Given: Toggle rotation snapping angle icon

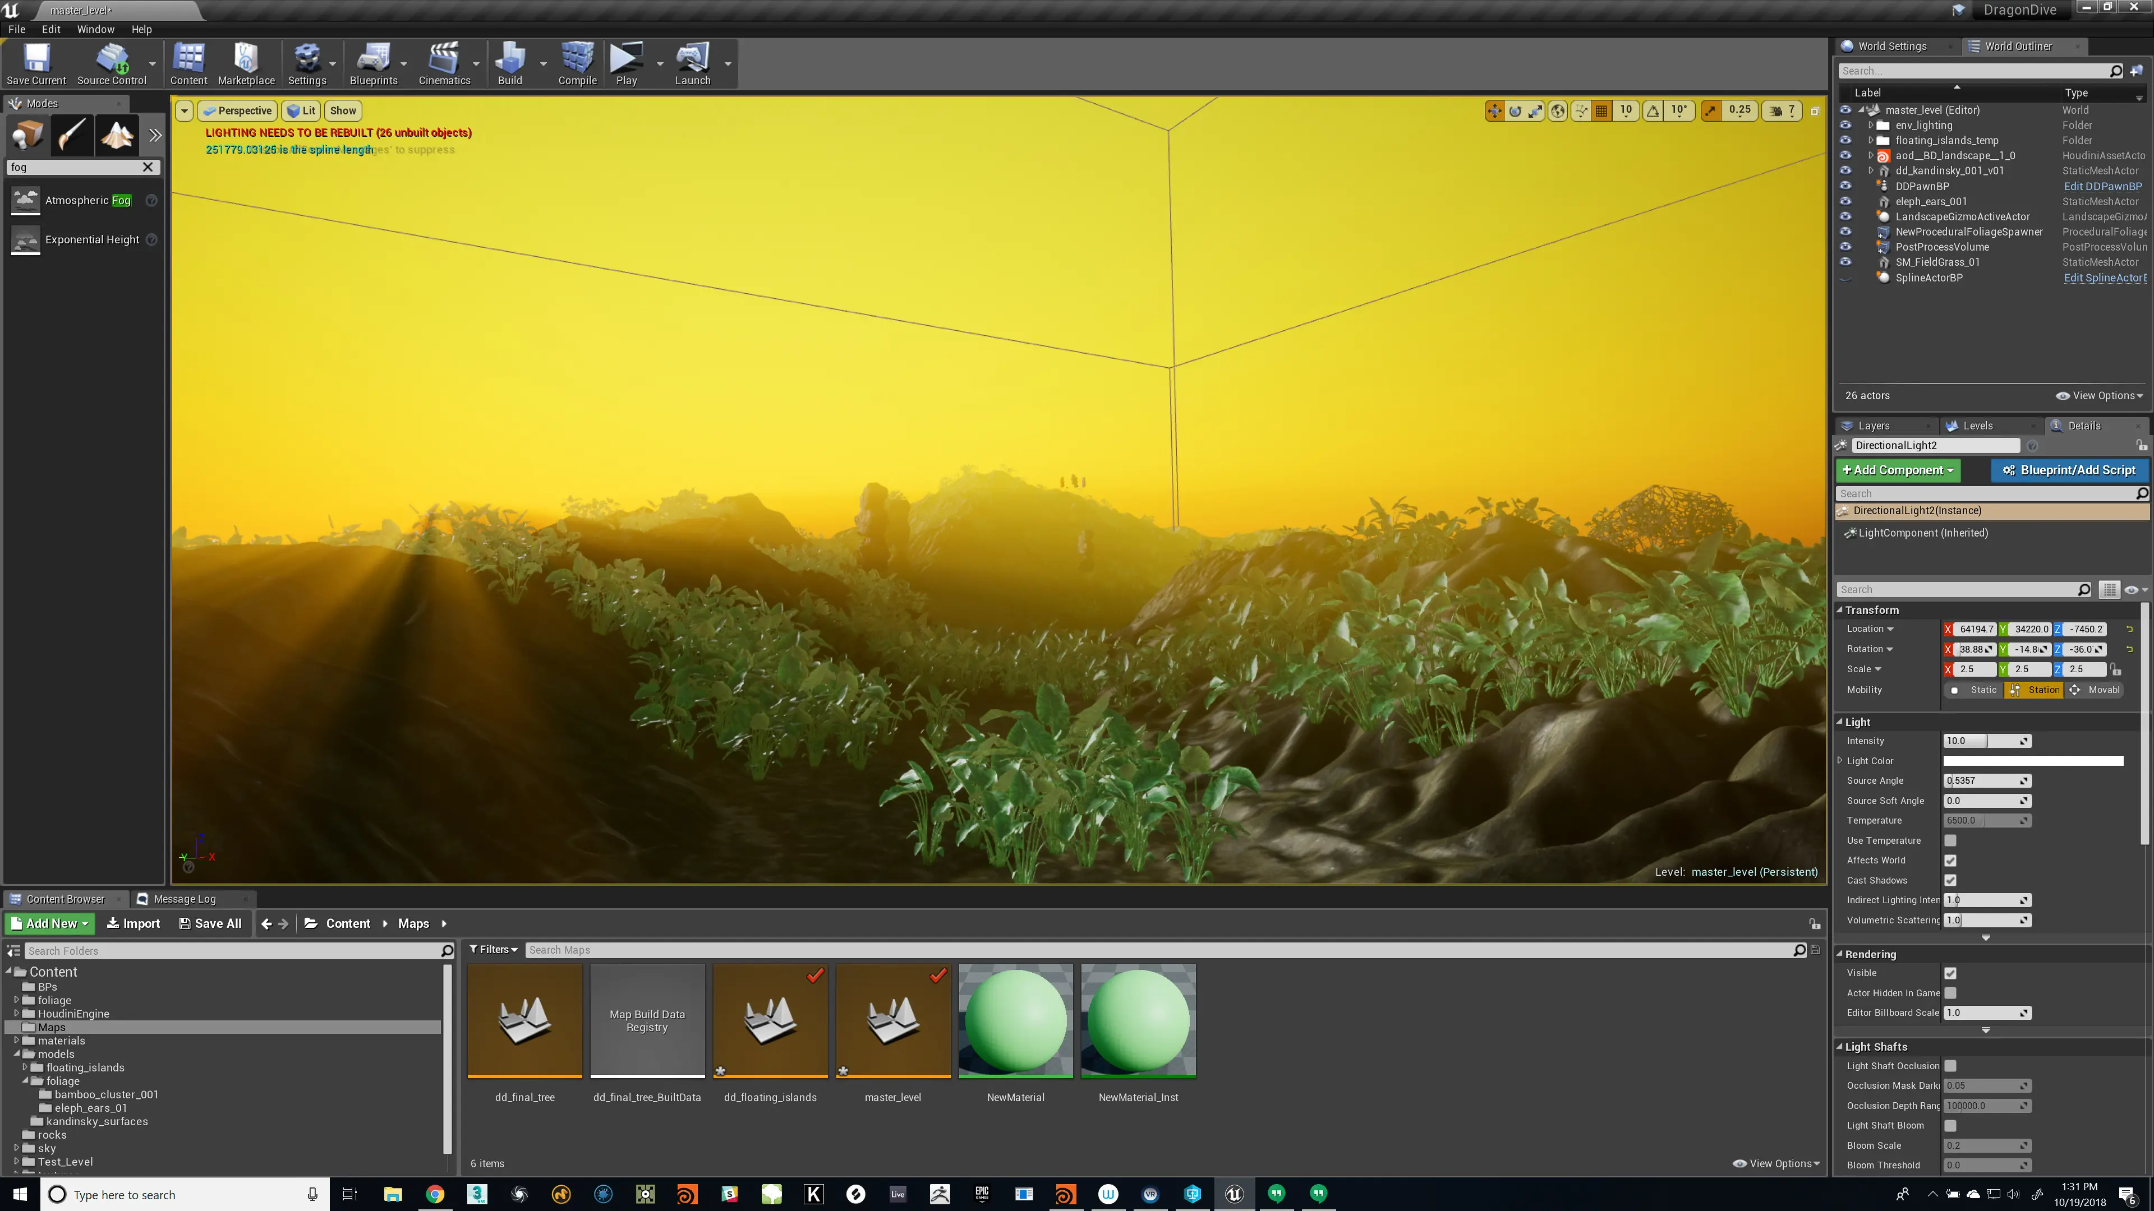Looking at the screenshot, I should [1653, 110].
